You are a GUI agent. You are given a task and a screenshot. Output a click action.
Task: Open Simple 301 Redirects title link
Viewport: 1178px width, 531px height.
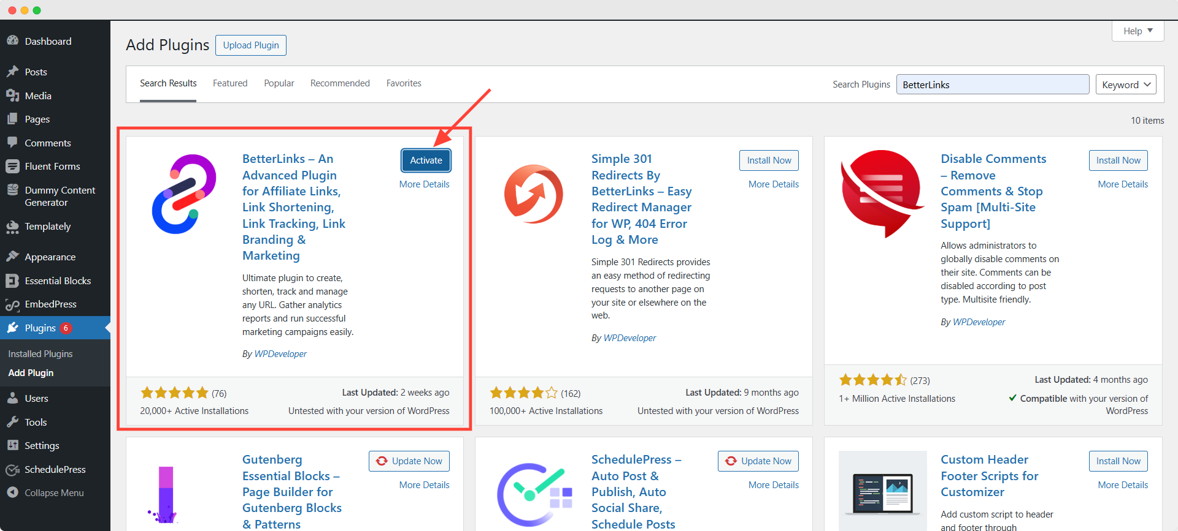click(x=642, y=199)
